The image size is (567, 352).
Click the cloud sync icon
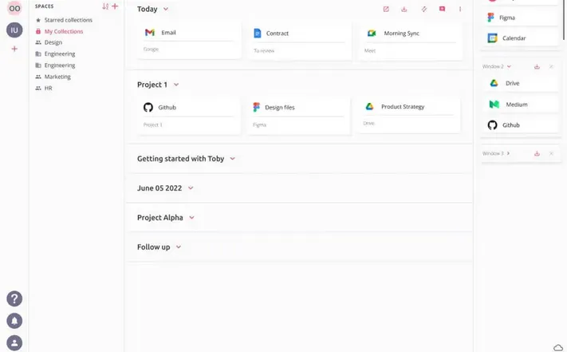pos(557,347)
